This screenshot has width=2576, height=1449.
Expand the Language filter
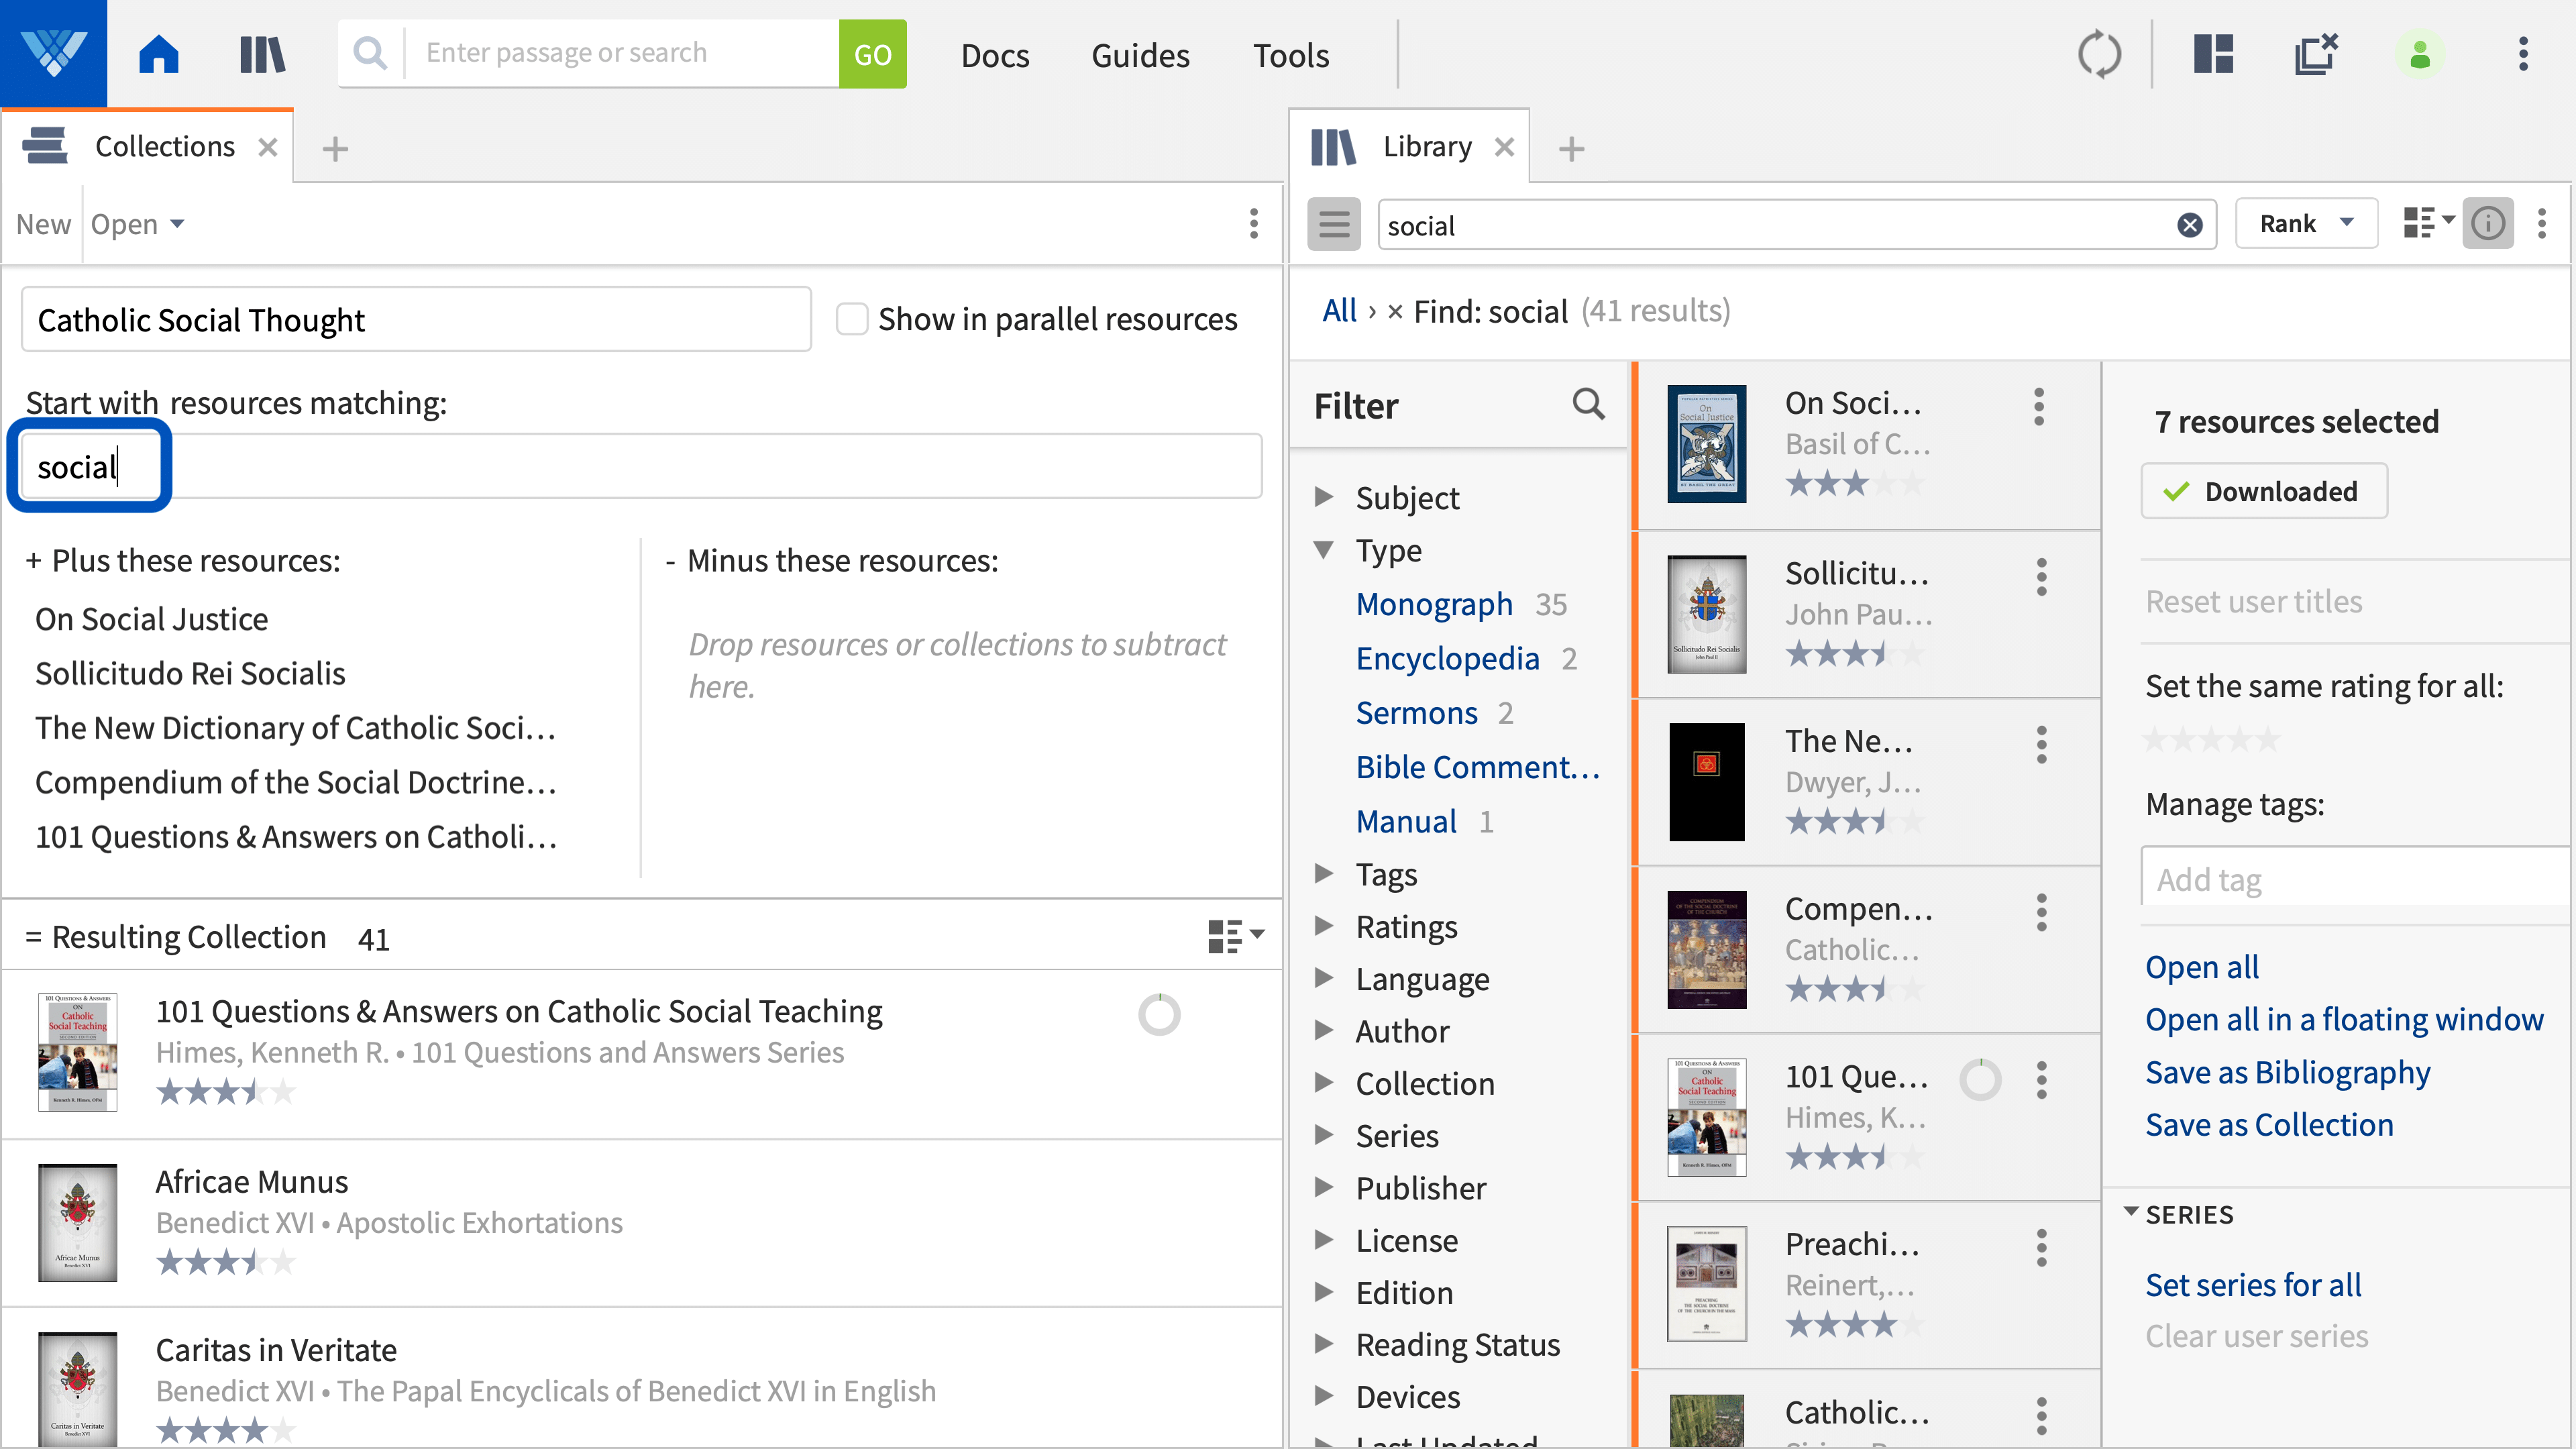[x=1324, y=977]
